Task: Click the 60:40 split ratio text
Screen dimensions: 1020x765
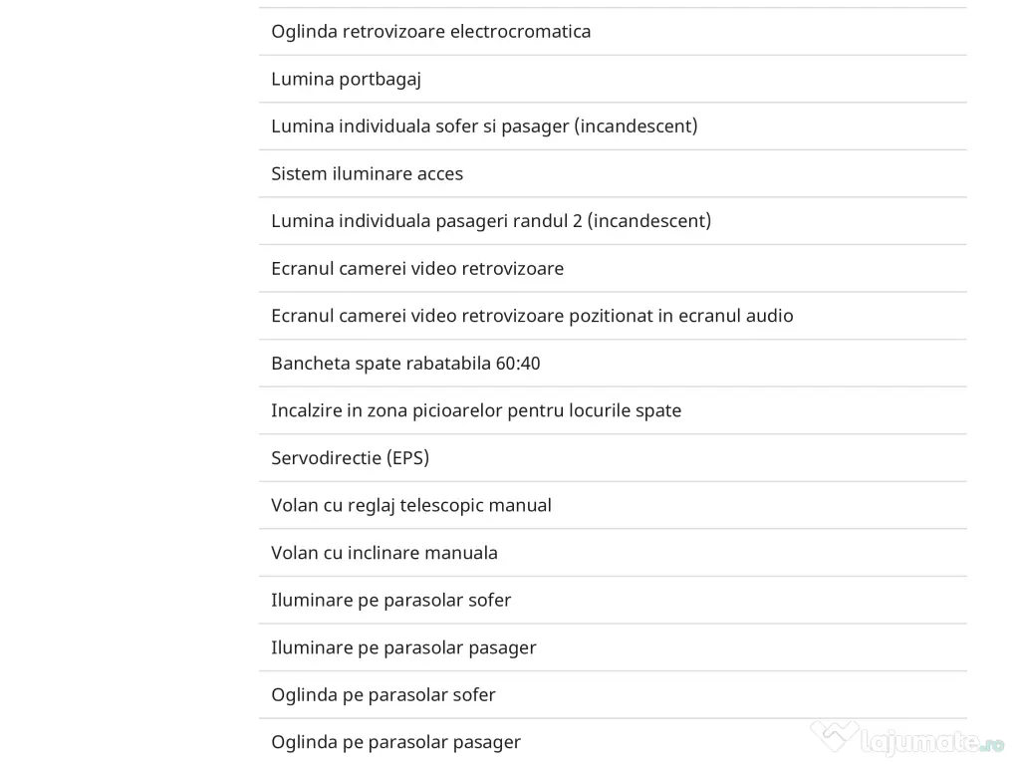Action: pyautogui.click(x=518, y=363)
